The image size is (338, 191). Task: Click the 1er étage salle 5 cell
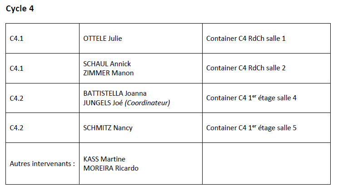click(x=251, y=127)
